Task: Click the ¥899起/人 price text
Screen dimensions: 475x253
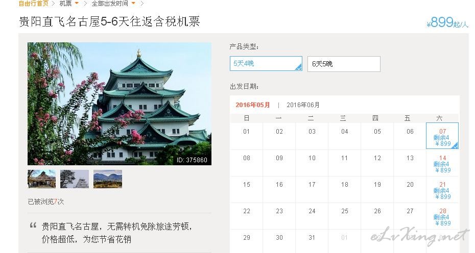Action: coord(447,22)
